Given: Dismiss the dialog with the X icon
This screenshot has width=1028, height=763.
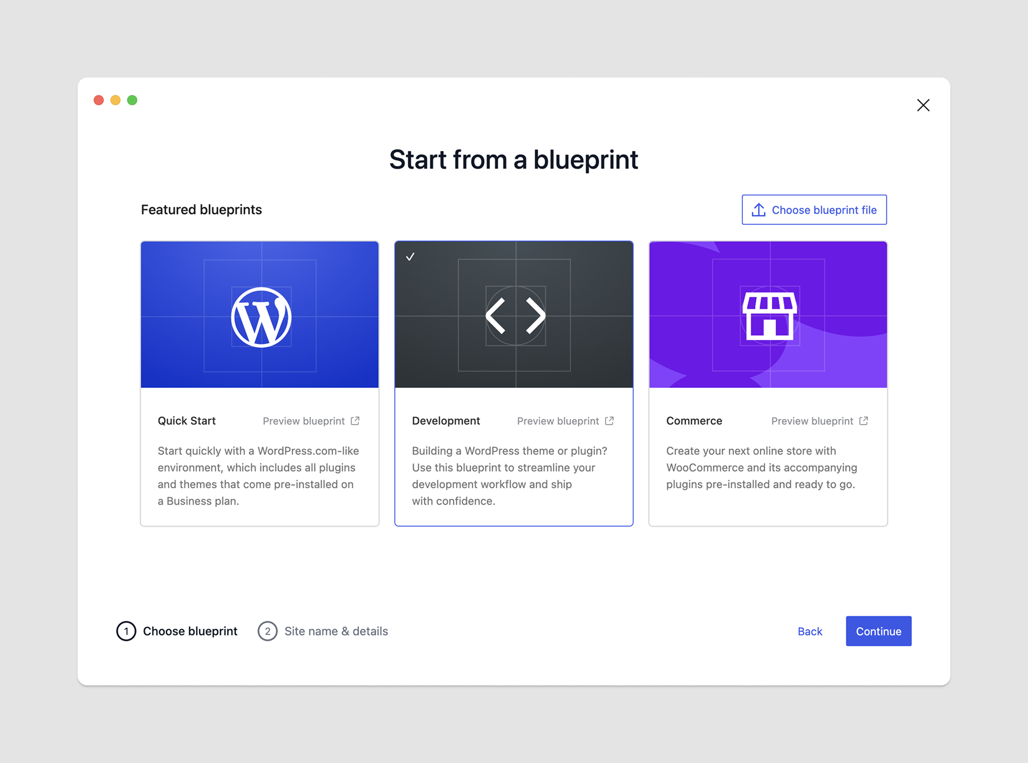Looking at the screenshot, I should [923, 105].
